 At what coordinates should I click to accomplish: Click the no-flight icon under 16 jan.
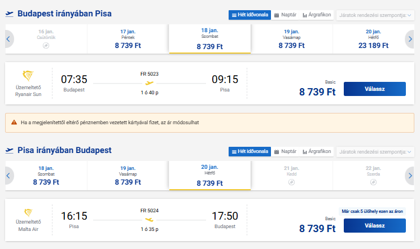(x=46, y=46)
